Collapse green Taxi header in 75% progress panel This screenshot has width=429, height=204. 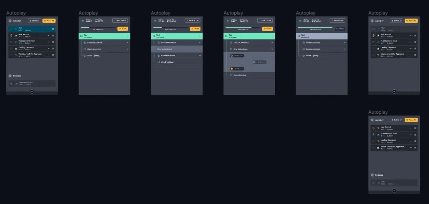point(272,36)
